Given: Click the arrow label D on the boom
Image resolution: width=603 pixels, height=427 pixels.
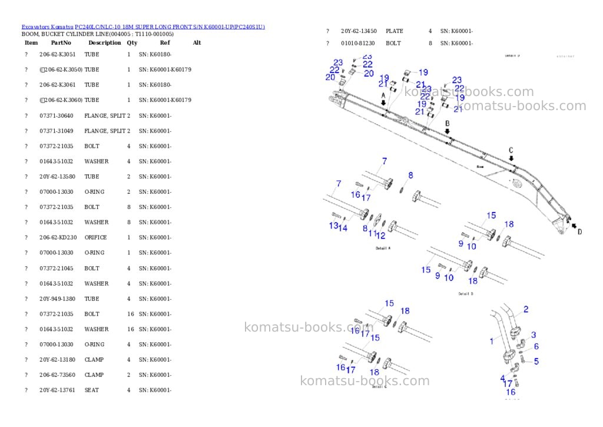Looking at the screenshot, I should tap(579, 231).
